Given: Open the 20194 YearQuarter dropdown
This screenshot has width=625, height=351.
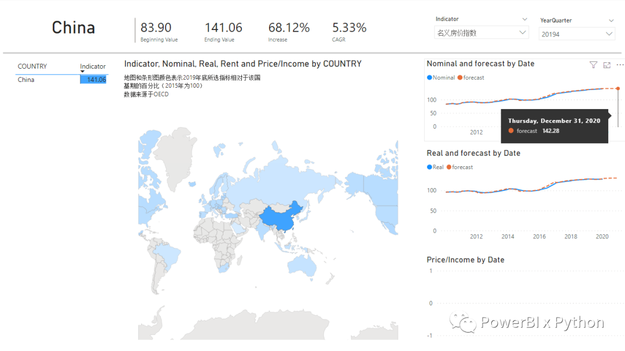Looking at the screenshot, I should [609, 35].
